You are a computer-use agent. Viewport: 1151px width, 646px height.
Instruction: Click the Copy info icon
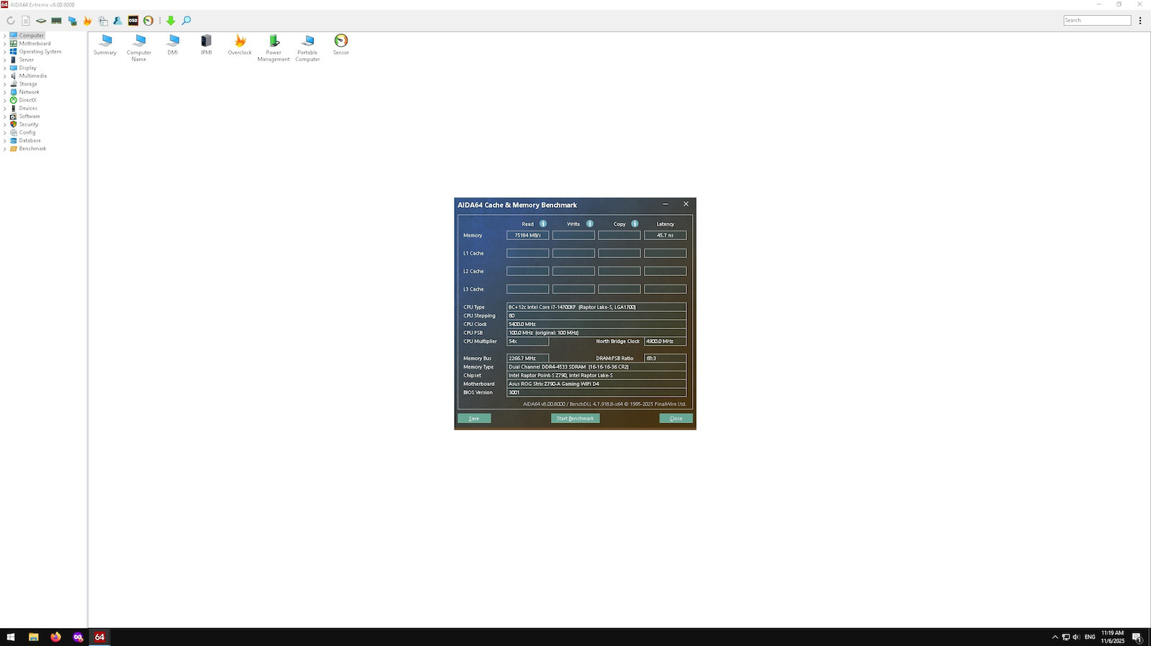(x=634, y=223)
